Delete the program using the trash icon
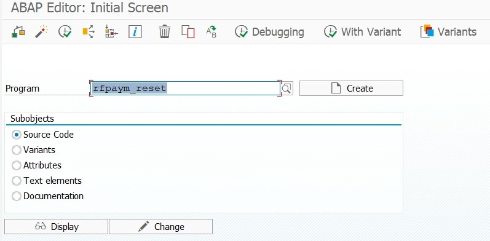490x241 pixels. (x=164, y=31)
